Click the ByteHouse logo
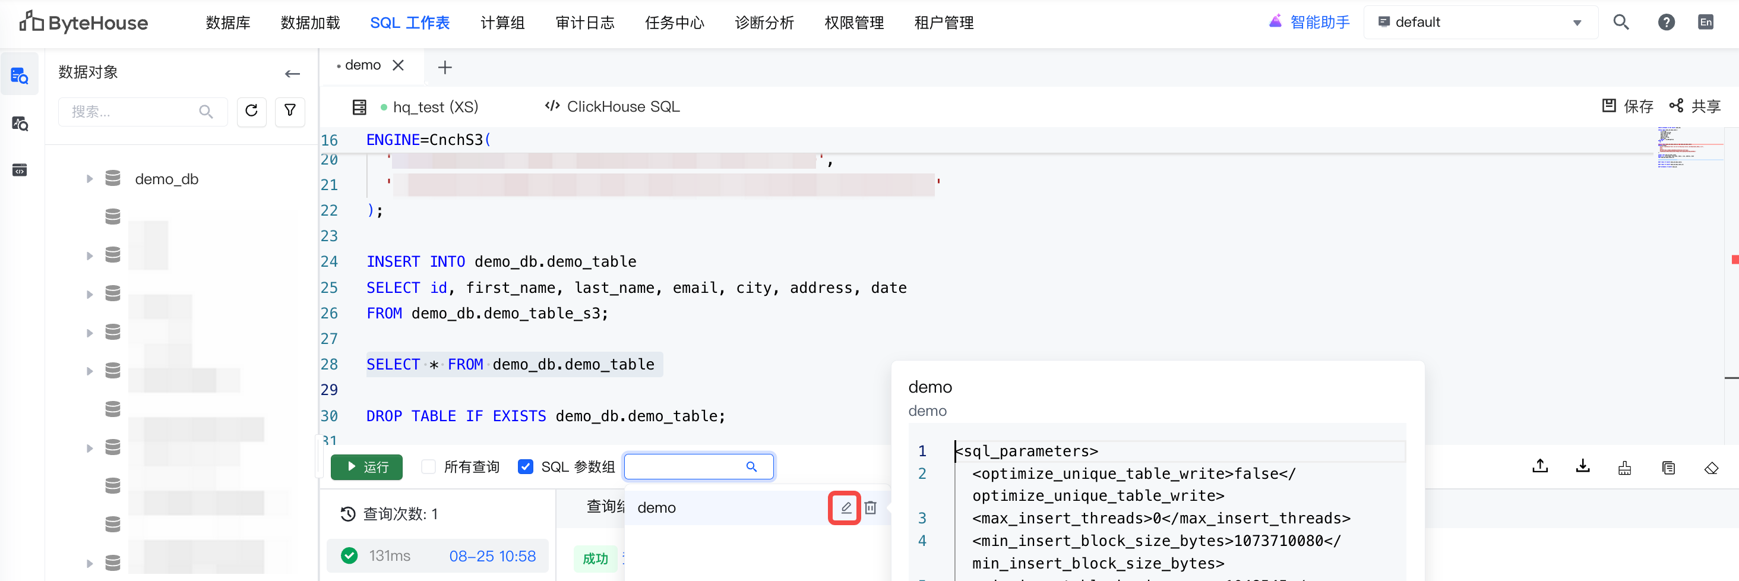The width and height of the screenshot is (1739, 581). tap(84, 23)
